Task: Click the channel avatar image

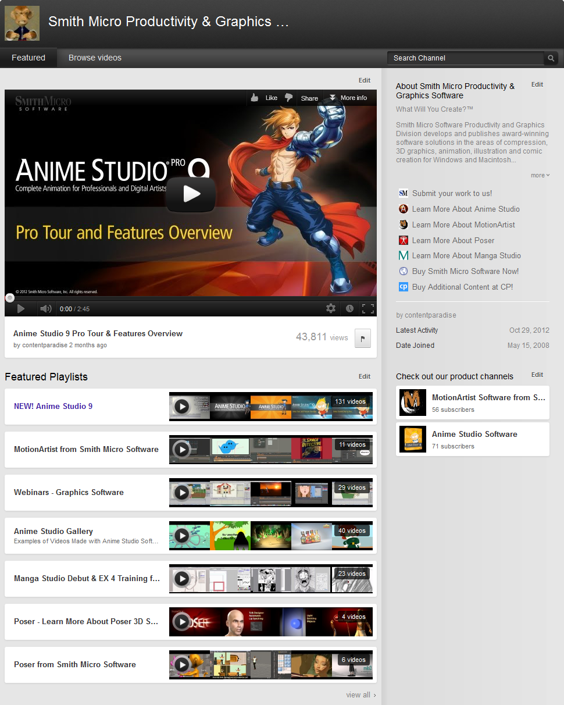Action: pyautogui.click(x=22, y=23)
